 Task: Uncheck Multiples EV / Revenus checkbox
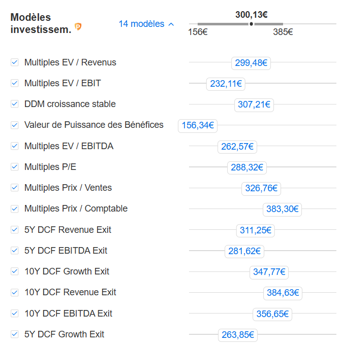pos(15,62)
